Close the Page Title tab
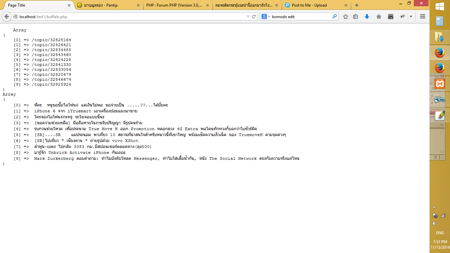The height and width of the screenshot is (253, 450). click(69, 5)
